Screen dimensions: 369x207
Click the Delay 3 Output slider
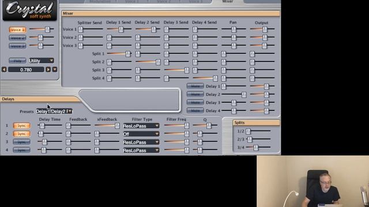point(262,102)
